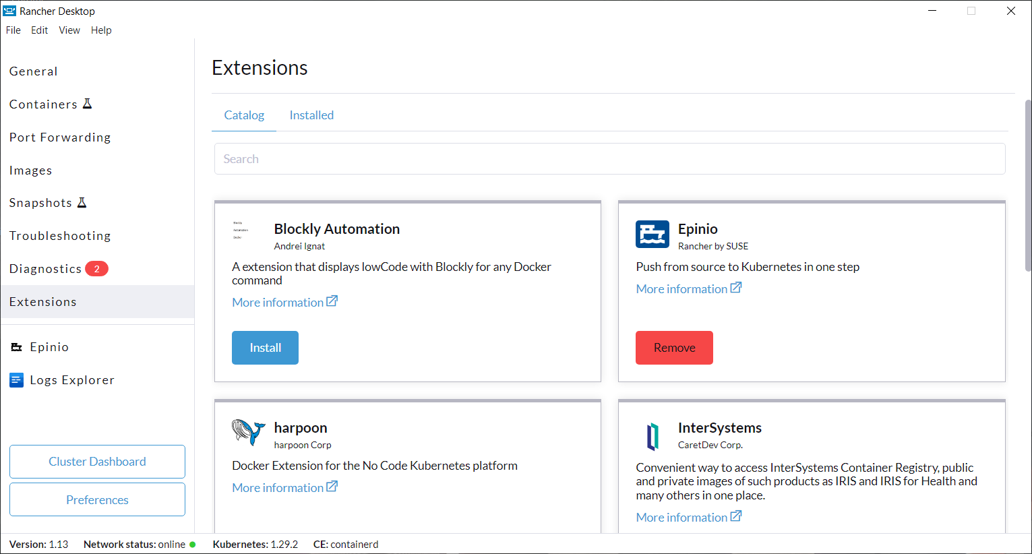Click the Epinio title in its card
This screenshot has width=1032, height=554.
698,229
